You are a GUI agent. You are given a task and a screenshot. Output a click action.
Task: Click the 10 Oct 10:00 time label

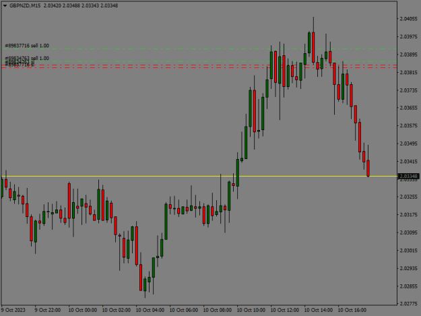251,310
